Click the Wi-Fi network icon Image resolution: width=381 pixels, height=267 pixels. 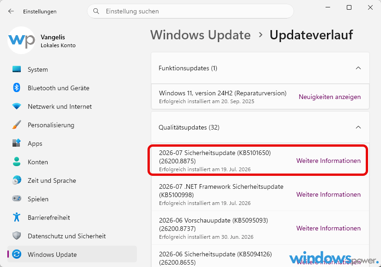(17, 106)
